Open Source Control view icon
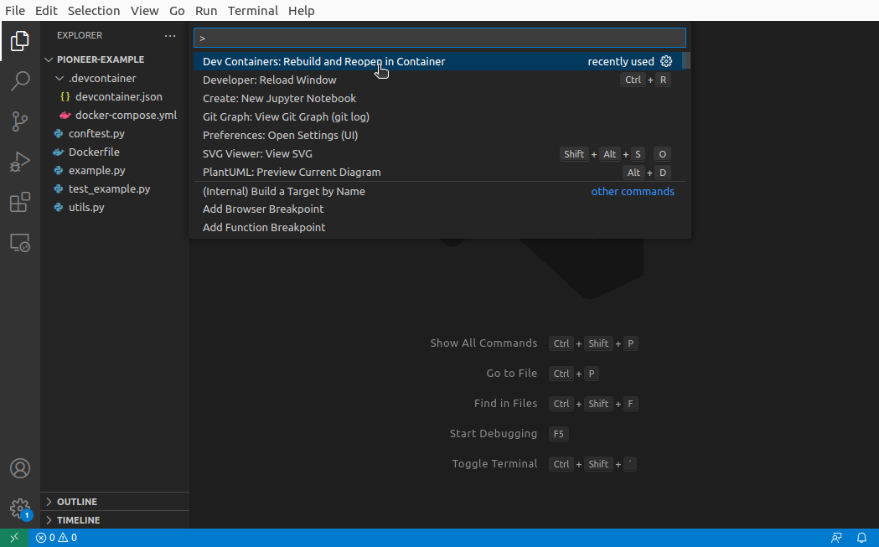 point(20,121)
